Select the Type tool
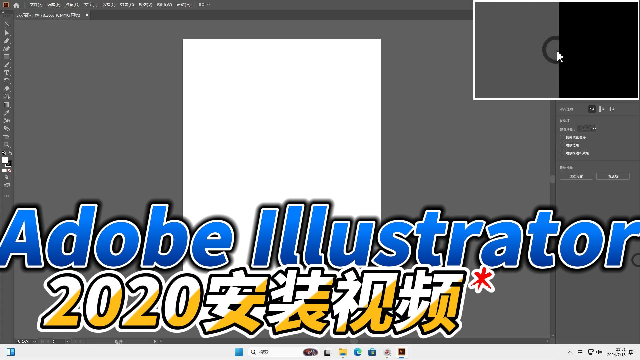 pos(6,73)
